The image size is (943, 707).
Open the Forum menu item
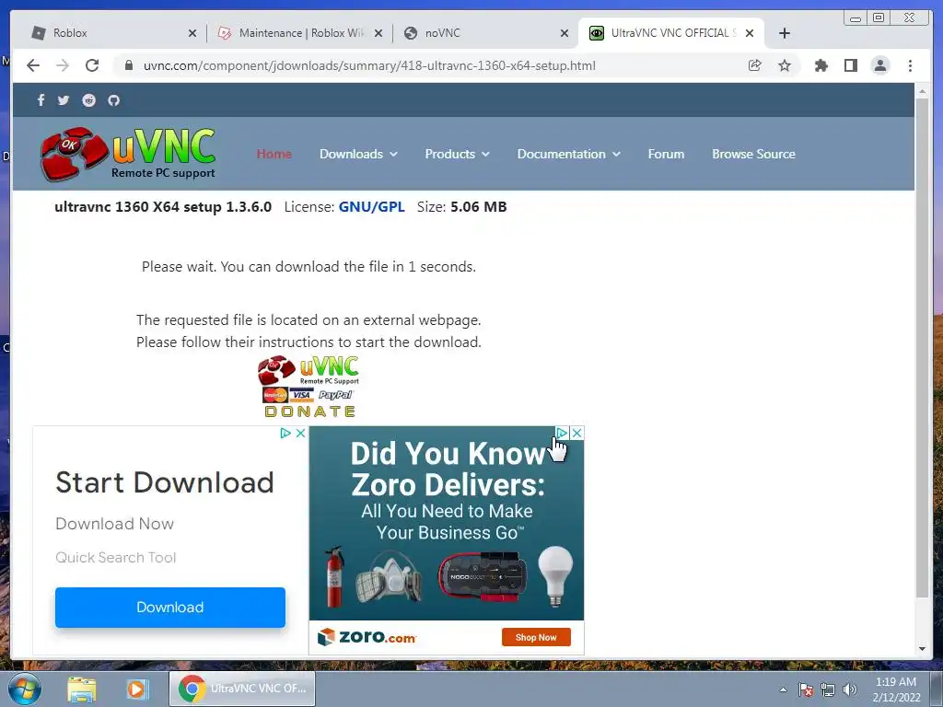(x=666, y=154)
